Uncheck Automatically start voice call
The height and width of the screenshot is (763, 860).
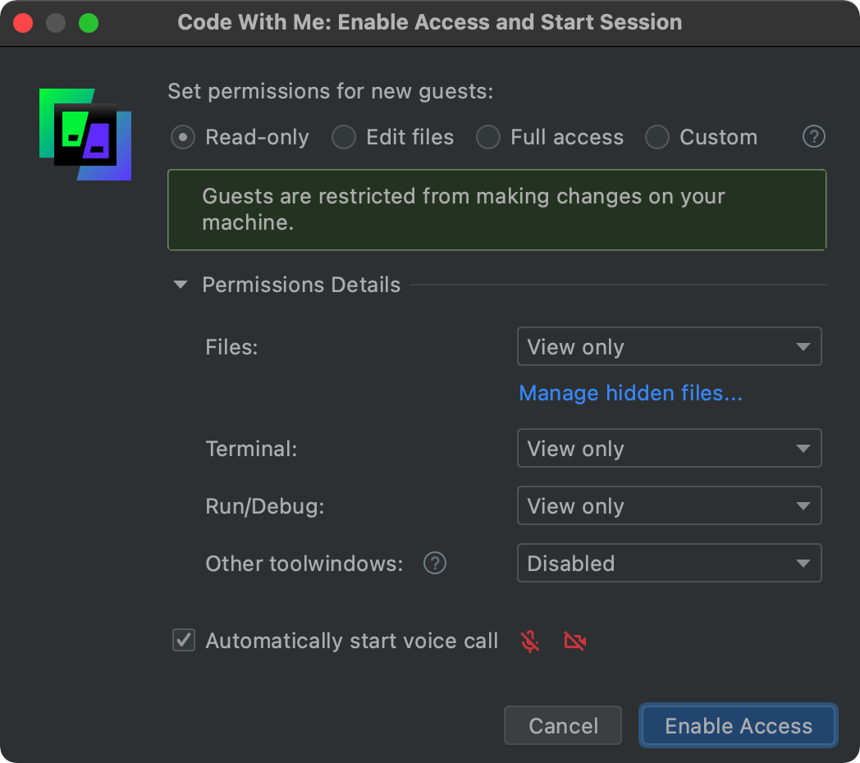click(184, 640)
